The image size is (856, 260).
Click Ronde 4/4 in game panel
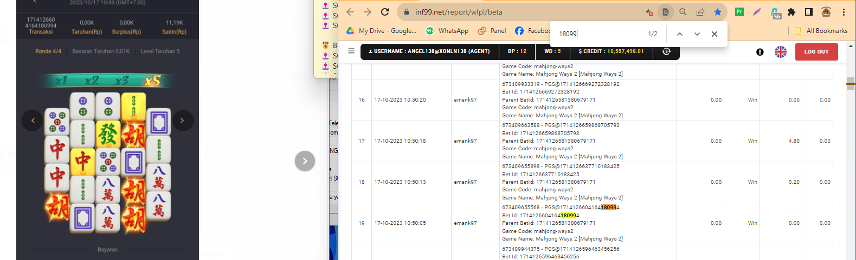pyautogui.click(x=48, y=51)
